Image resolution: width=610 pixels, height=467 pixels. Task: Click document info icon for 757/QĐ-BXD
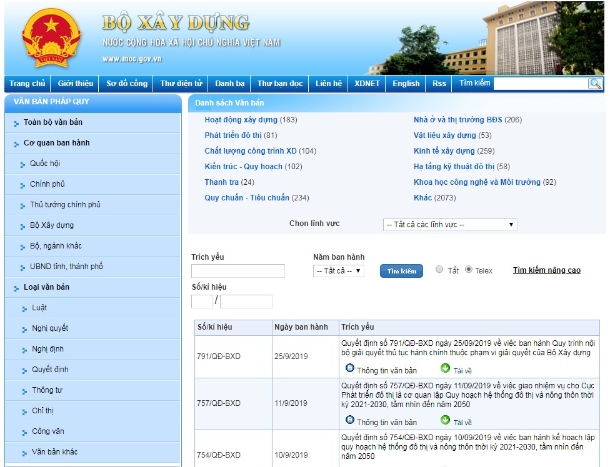[350, 421]
